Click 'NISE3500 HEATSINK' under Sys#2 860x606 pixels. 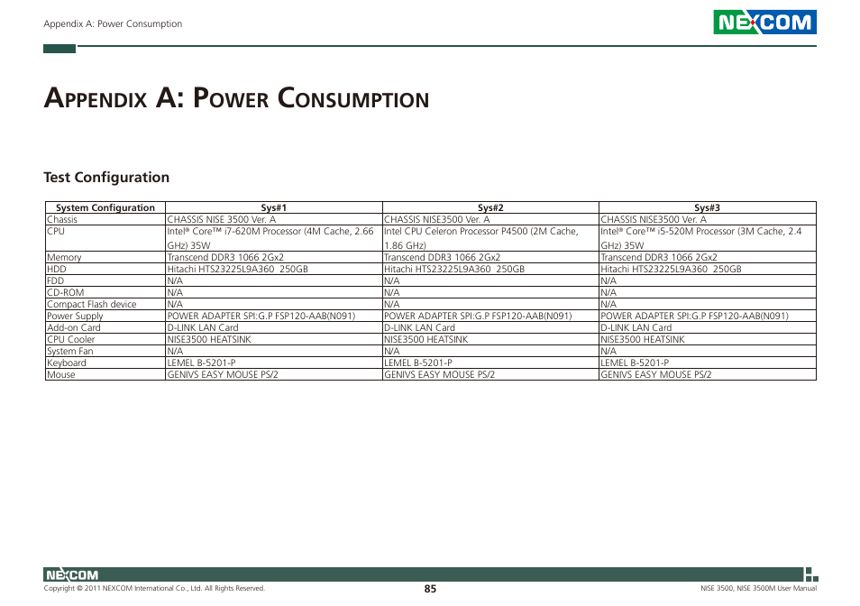(426, 339)
